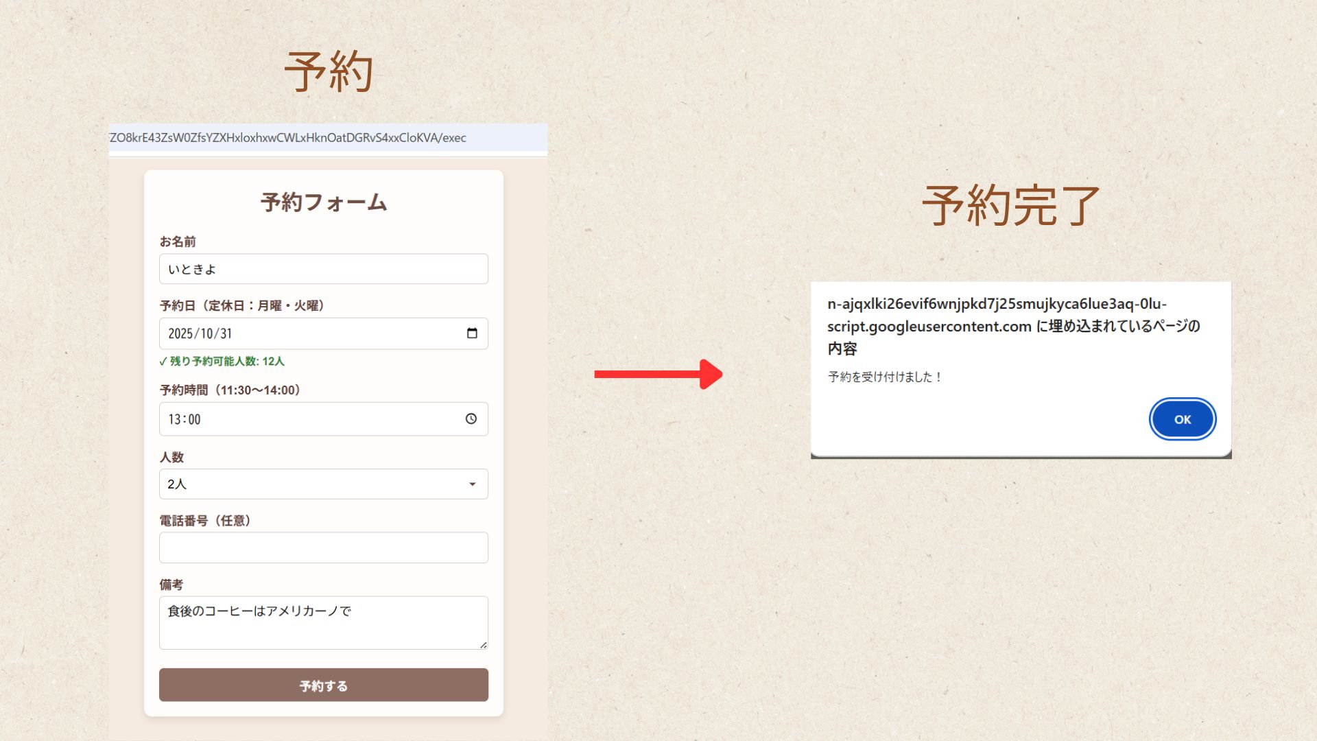Click the 予約を受け付けました！ message

tap(885, 377)
